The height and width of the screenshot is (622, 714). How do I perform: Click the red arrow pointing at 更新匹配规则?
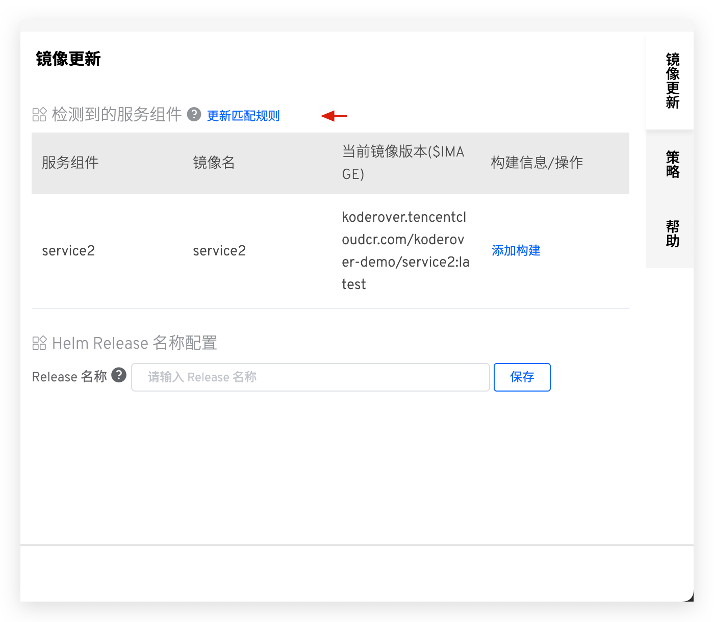click(x=334, y=116)
